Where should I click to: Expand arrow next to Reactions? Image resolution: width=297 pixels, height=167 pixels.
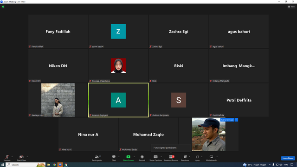pyautogui.click(x=189, y=157)
